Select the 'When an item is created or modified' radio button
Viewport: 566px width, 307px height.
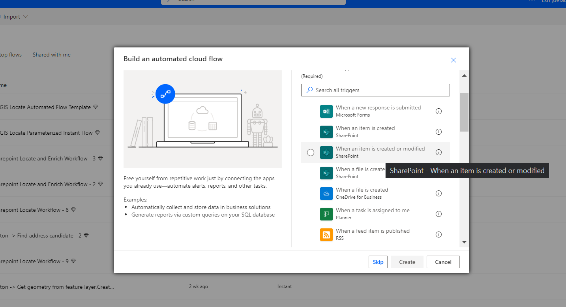coord(311,152)
